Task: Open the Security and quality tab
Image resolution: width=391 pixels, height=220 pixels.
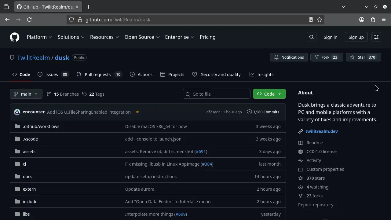Action: pyautogui.click(x=217, y=75)
